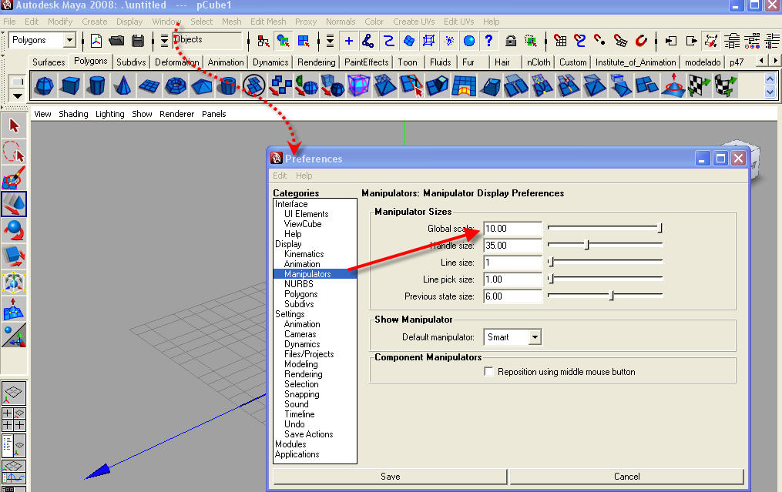Create a polygon cube from the shelf
782x492 pixels.
(x=70, y=85)
